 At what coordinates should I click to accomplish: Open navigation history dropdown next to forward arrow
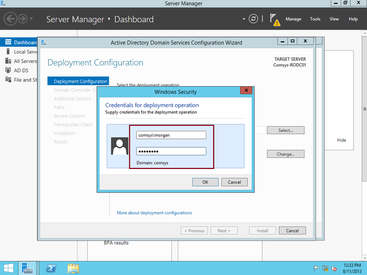click(x=31, y=19)
